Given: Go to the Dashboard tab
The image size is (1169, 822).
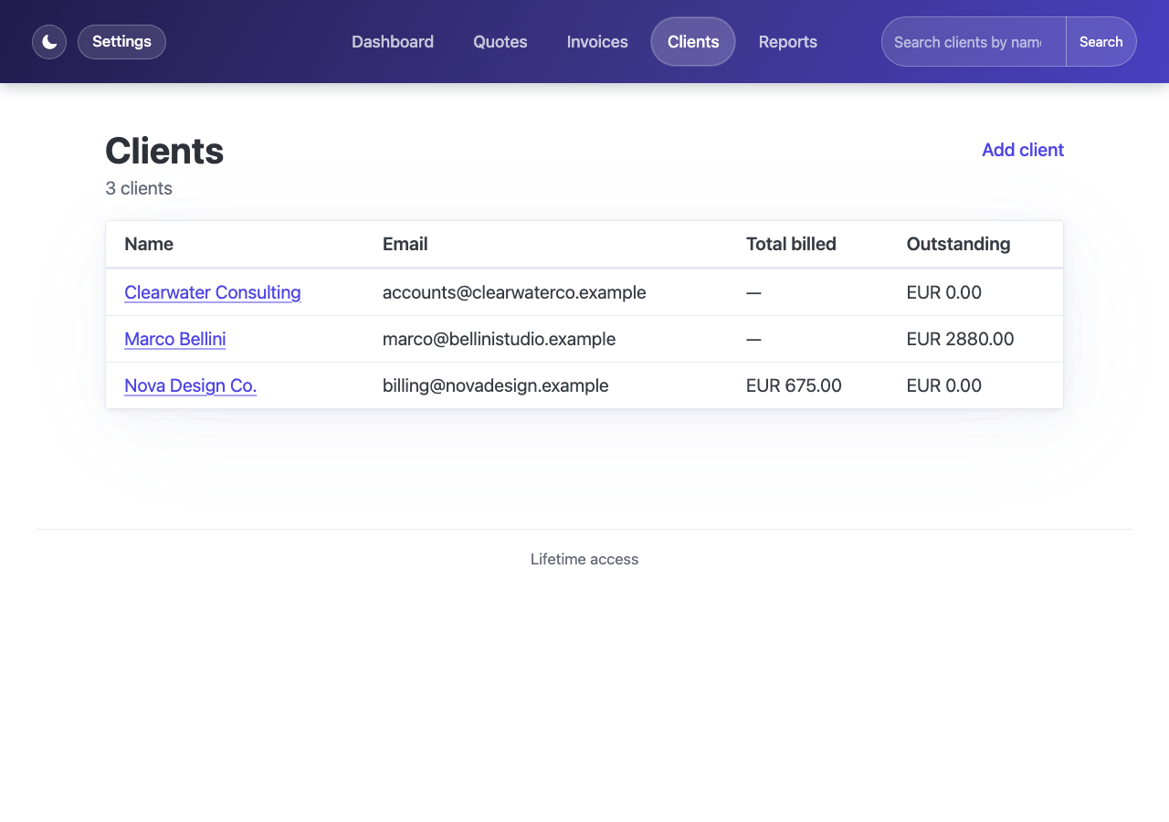Looking at the screenshot, I should tap(393, 42).
